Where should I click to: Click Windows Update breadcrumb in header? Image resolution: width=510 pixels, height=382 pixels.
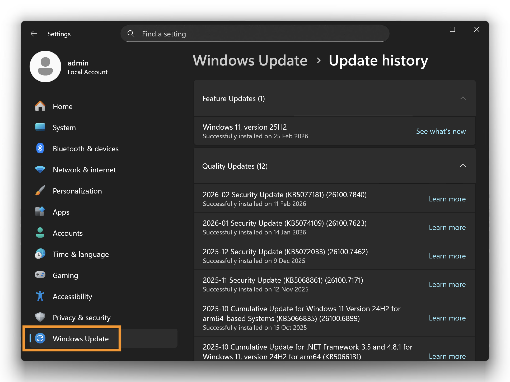pos(250,61)
